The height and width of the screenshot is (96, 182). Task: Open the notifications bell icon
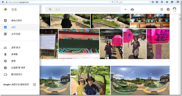coord(168,10)
